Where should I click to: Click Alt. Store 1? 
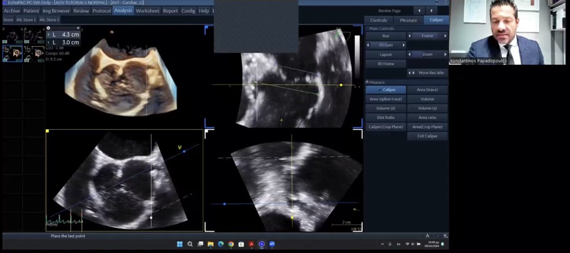pyautogui.click(x=26, y=20)
